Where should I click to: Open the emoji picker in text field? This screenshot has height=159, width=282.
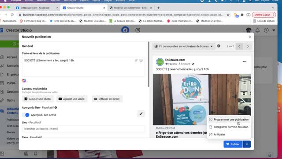click(x=141, y=60)
